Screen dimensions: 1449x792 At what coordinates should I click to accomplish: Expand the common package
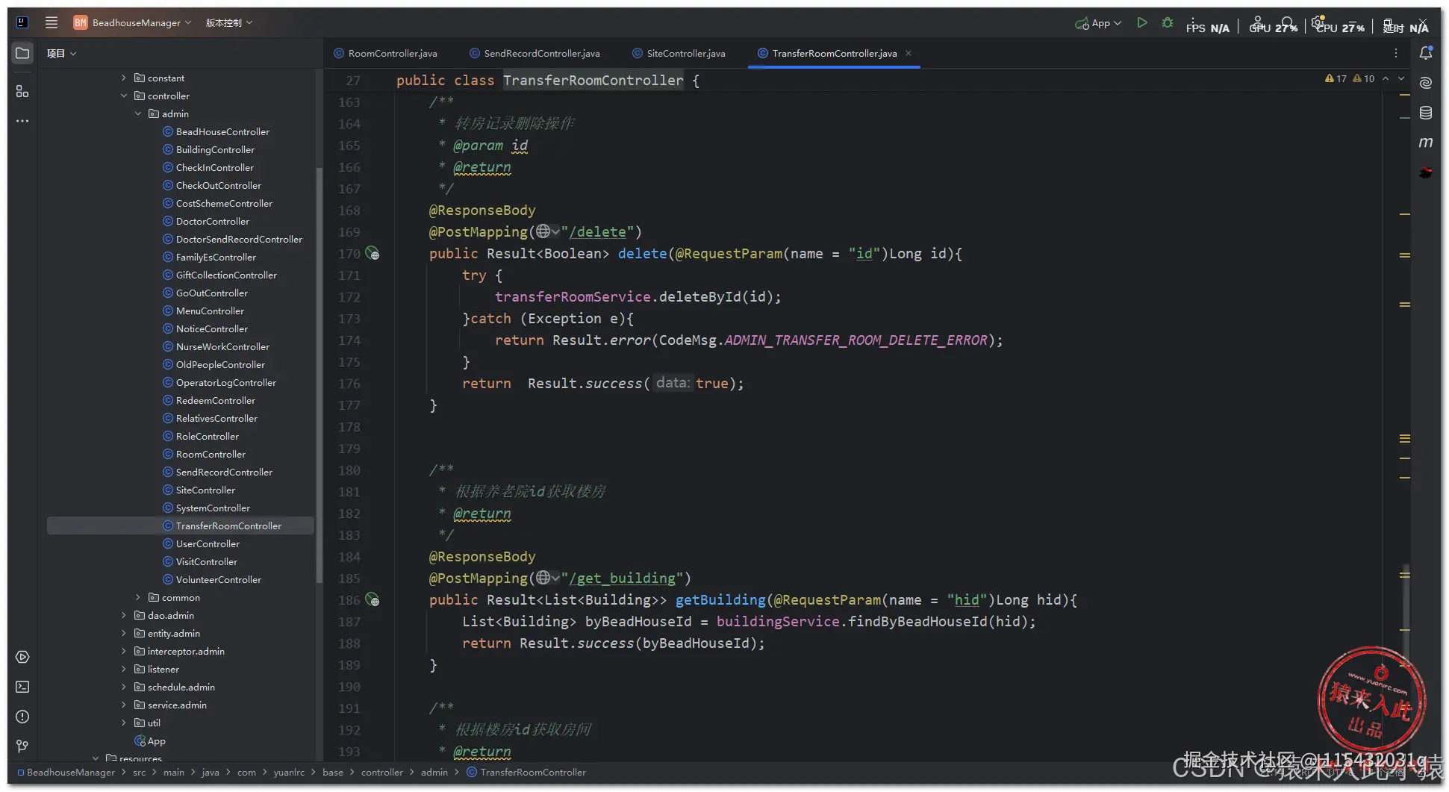[x=138, y=597]
